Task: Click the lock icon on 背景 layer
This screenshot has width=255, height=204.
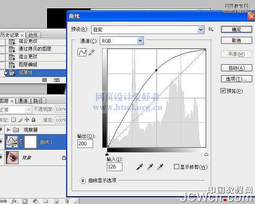Action: point(64,157)
